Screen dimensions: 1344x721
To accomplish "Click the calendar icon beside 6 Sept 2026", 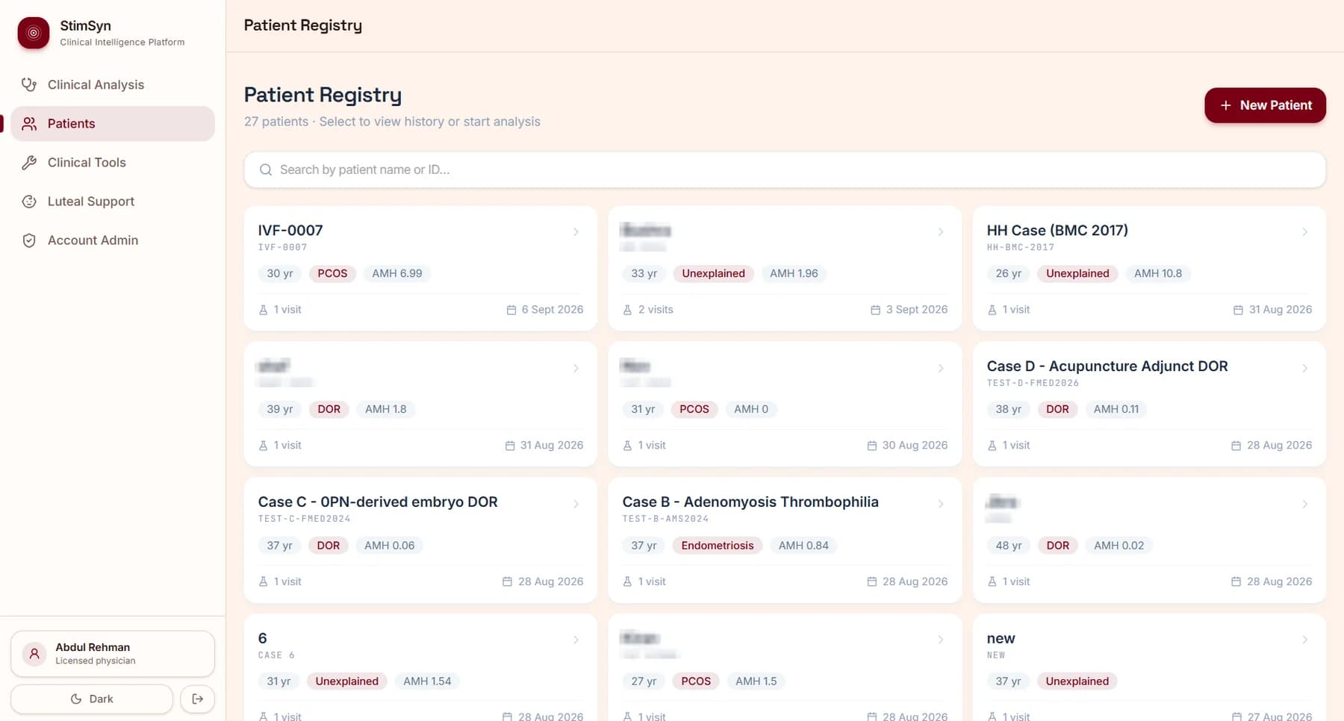I will (x=511, y=310).
